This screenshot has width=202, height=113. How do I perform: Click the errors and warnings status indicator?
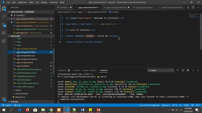tap(18, 105)
